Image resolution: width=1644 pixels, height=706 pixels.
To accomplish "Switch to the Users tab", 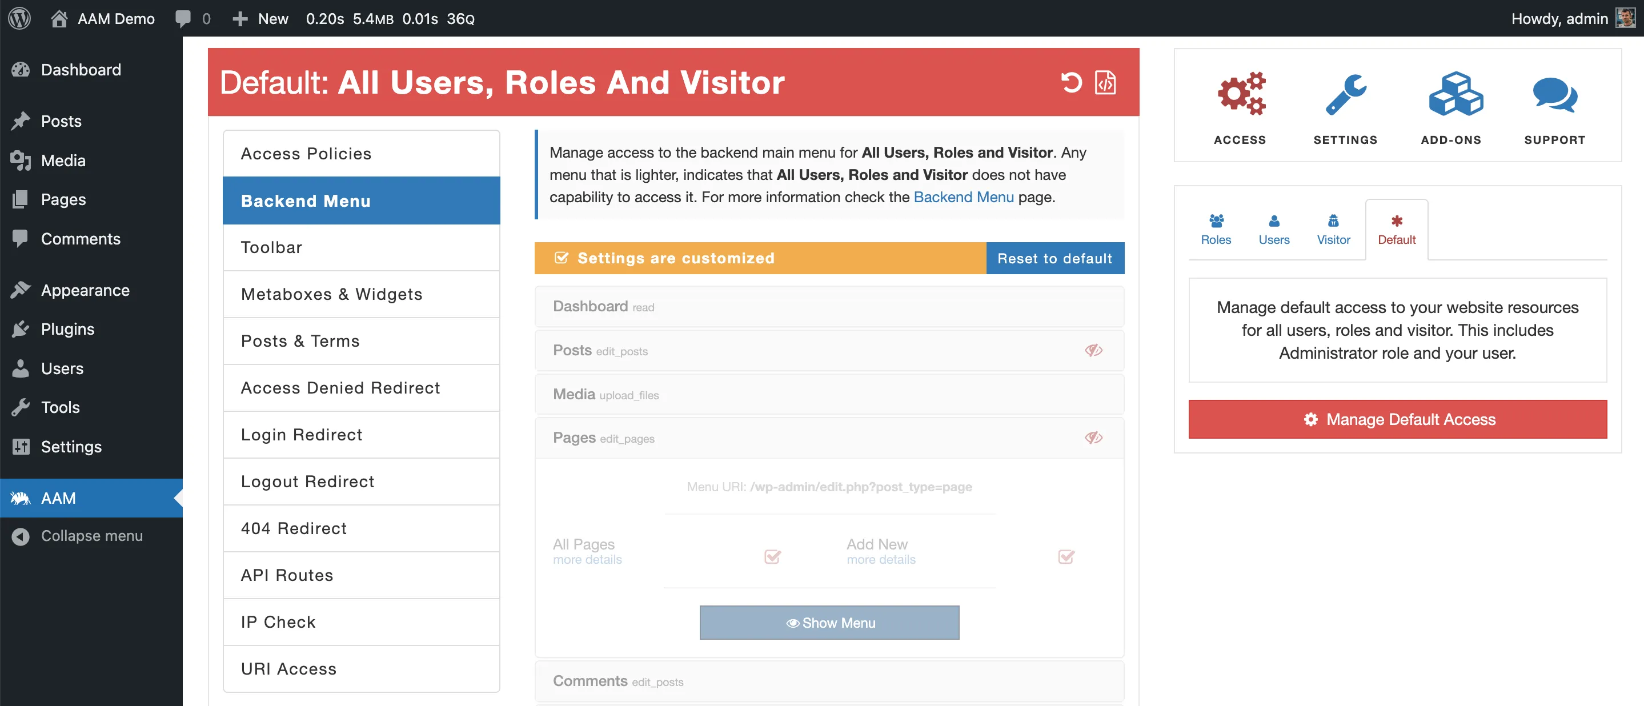I will pos(1274,230).
